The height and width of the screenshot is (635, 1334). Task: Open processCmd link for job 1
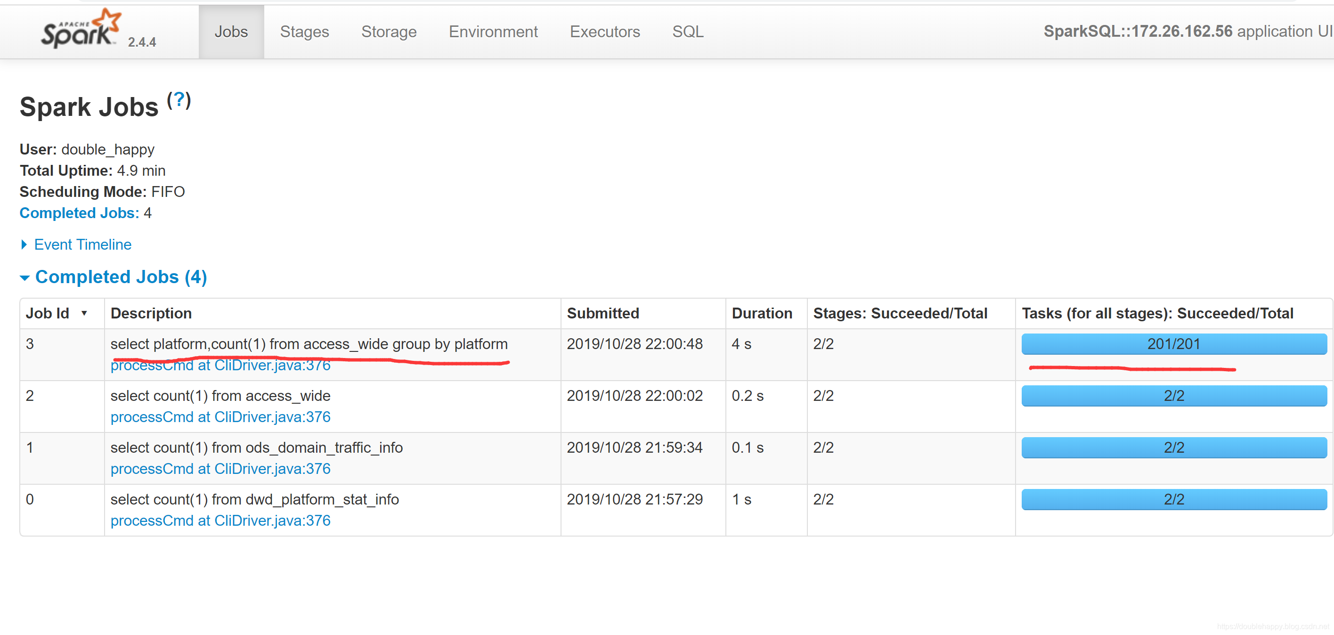[x=220, y=469]
